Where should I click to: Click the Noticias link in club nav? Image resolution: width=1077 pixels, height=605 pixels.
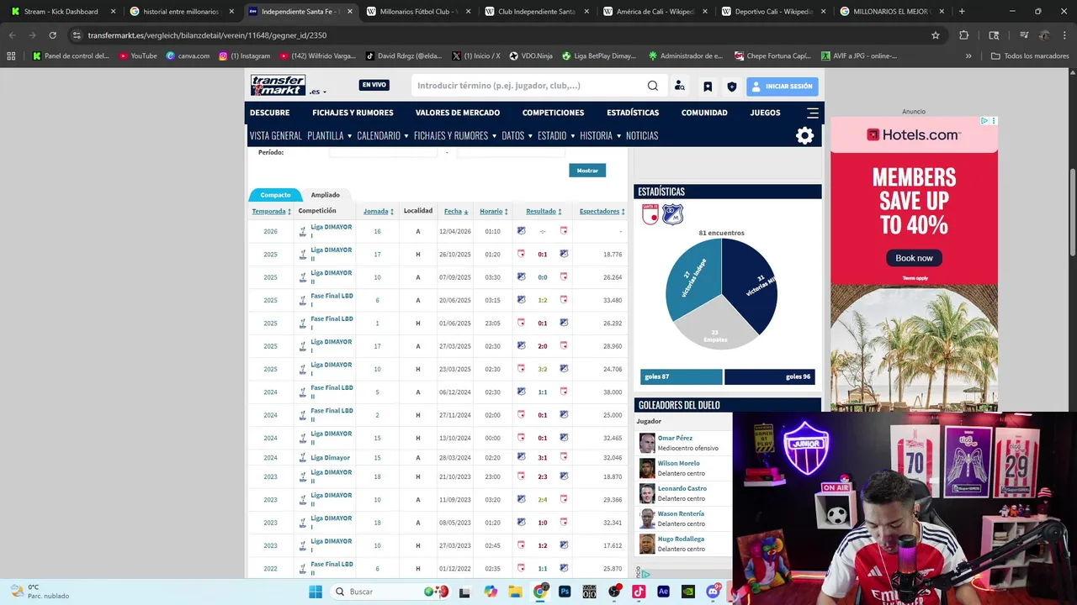[642, 135]
